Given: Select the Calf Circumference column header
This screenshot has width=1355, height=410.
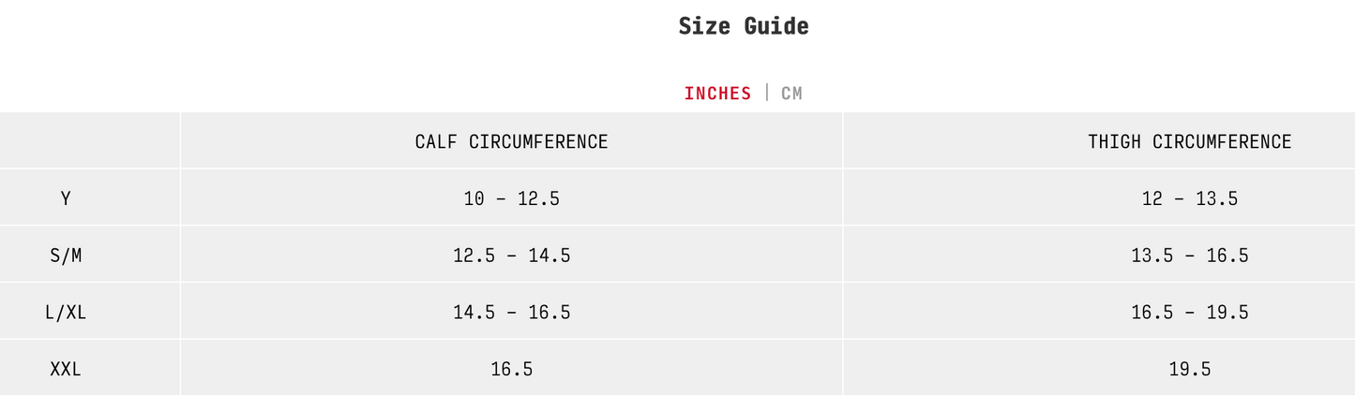Looking at the screenshot, I should tap(511, 141).
